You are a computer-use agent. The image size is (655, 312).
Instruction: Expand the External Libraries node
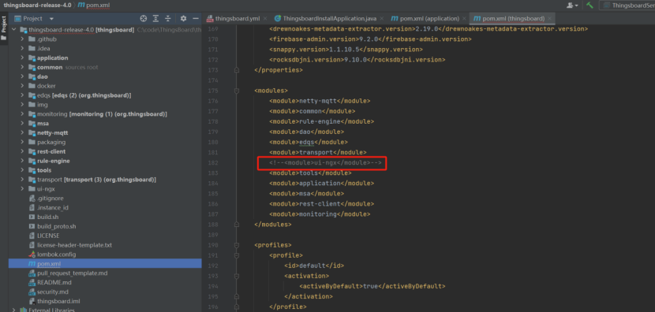click(13, 310)
